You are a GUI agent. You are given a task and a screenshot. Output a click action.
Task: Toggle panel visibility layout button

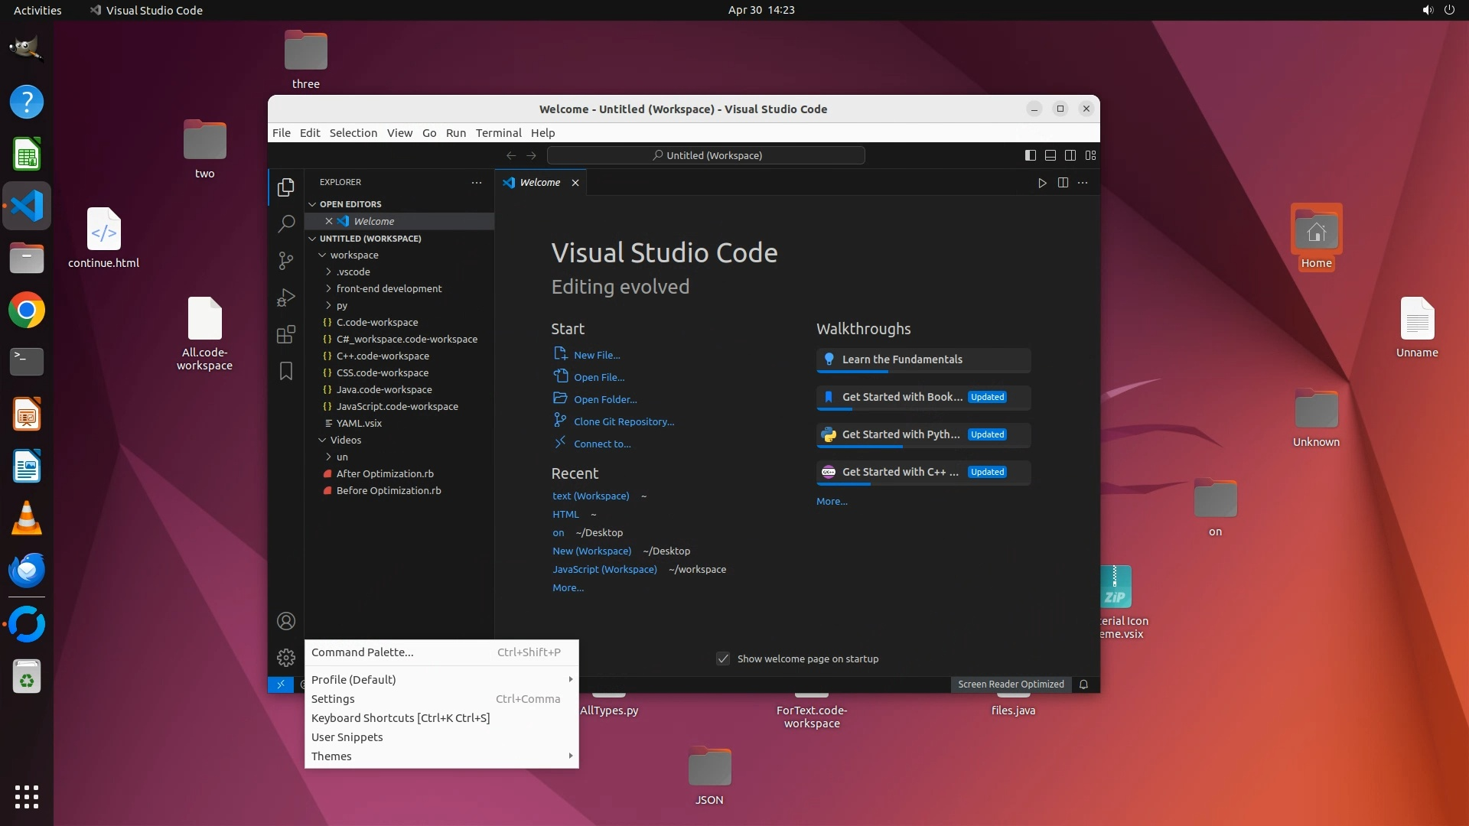[1050, 155]
